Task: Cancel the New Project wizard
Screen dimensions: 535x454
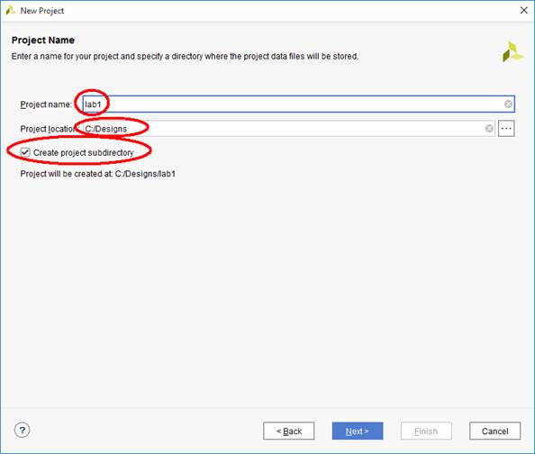Action: pyautogui.click(x=494, y=431)
